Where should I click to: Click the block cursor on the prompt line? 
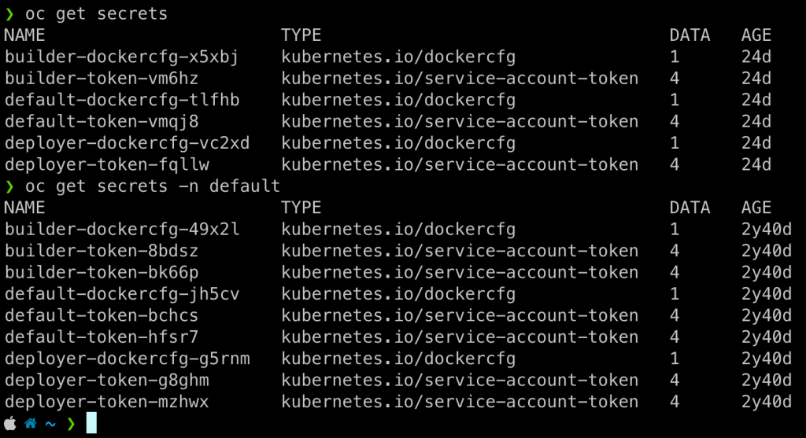91,423
